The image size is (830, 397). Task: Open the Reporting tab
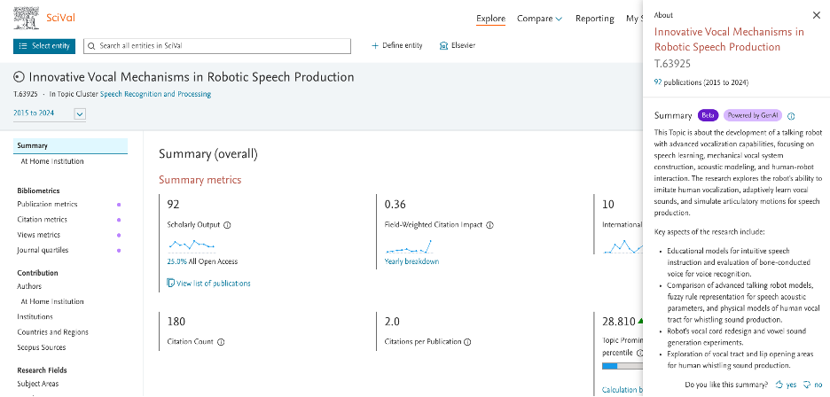594,19
